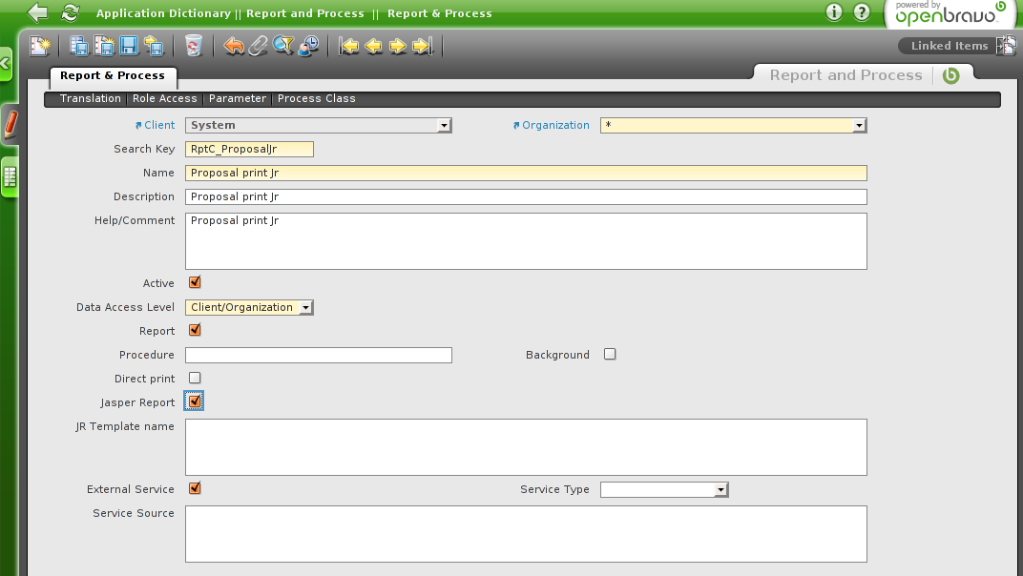Click into the Name field
The image size is (1023, 576).
click(x=526, y=173)
